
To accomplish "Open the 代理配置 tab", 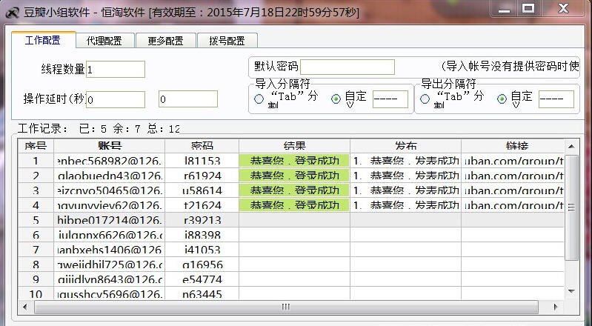I will (x=104, y=41).
